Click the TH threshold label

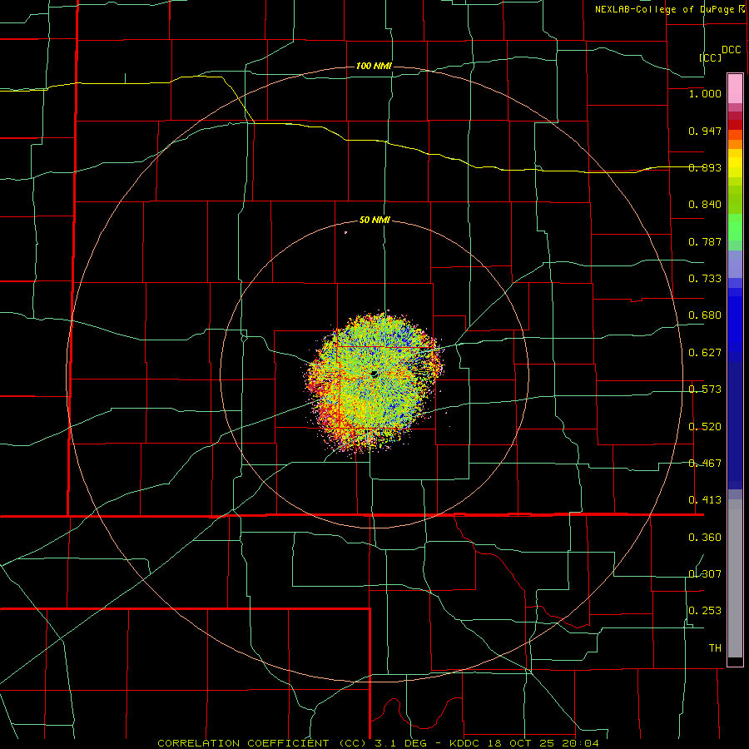pyautogui.click(x=715, y=648)
